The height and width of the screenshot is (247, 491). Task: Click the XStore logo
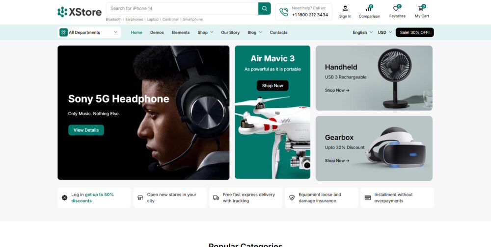click(x=80, y=12)
